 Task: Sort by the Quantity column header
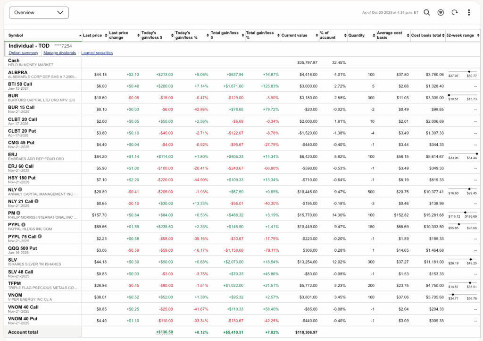(357, 35)
